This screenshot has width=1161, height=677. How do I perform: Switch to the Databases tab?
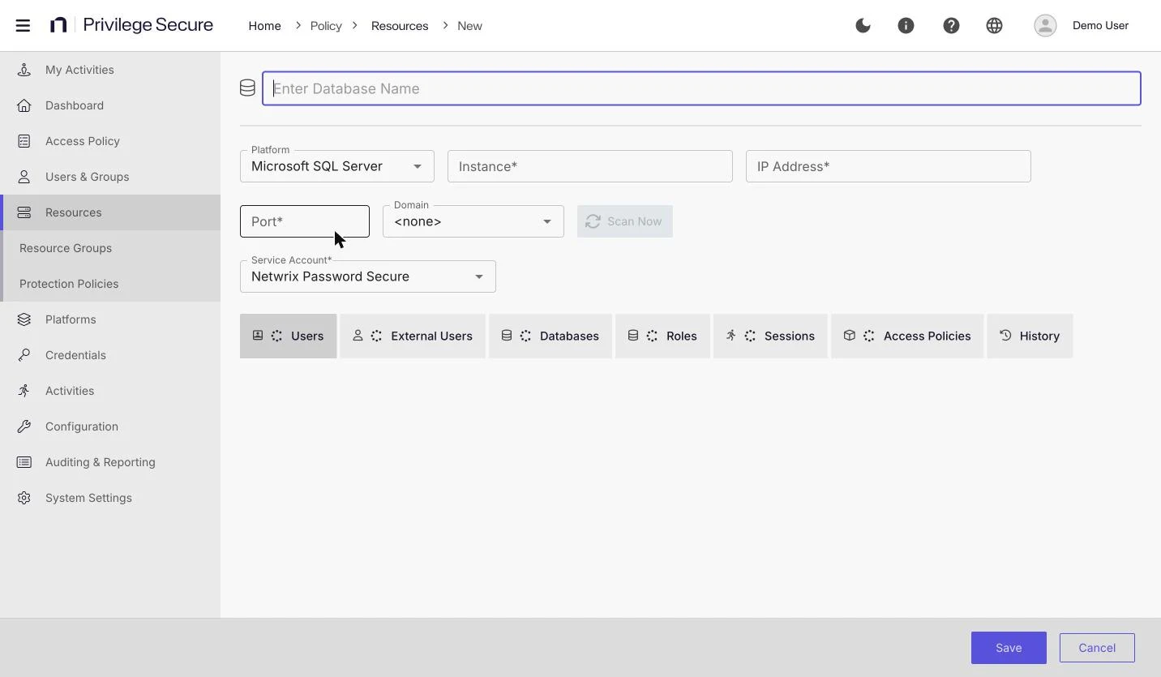point(551,336)
